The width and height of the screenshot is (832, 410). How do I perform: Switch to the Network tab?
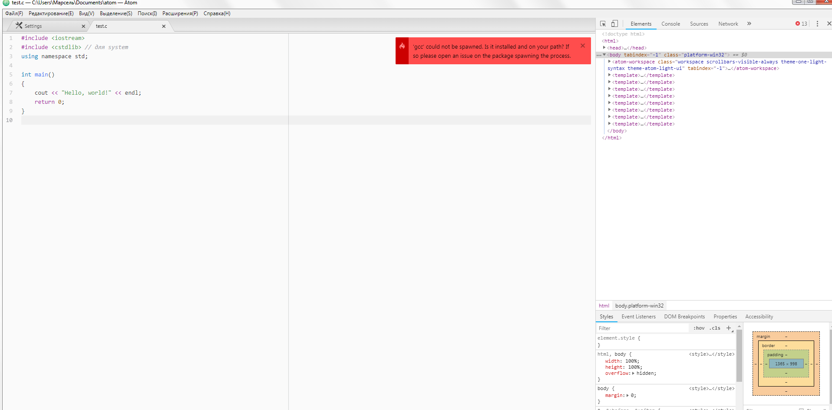(x=728, y=24)
